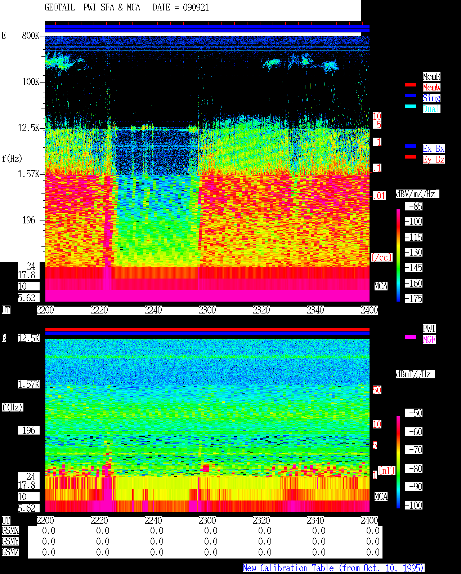Click the PWI legend label
Image resolution: width=461 pixels, height=574 pixels.
click(429, 329)
